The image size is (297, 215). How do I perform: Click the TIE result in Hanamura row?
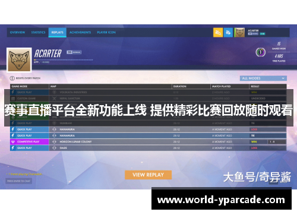click(x=253, y=135)
